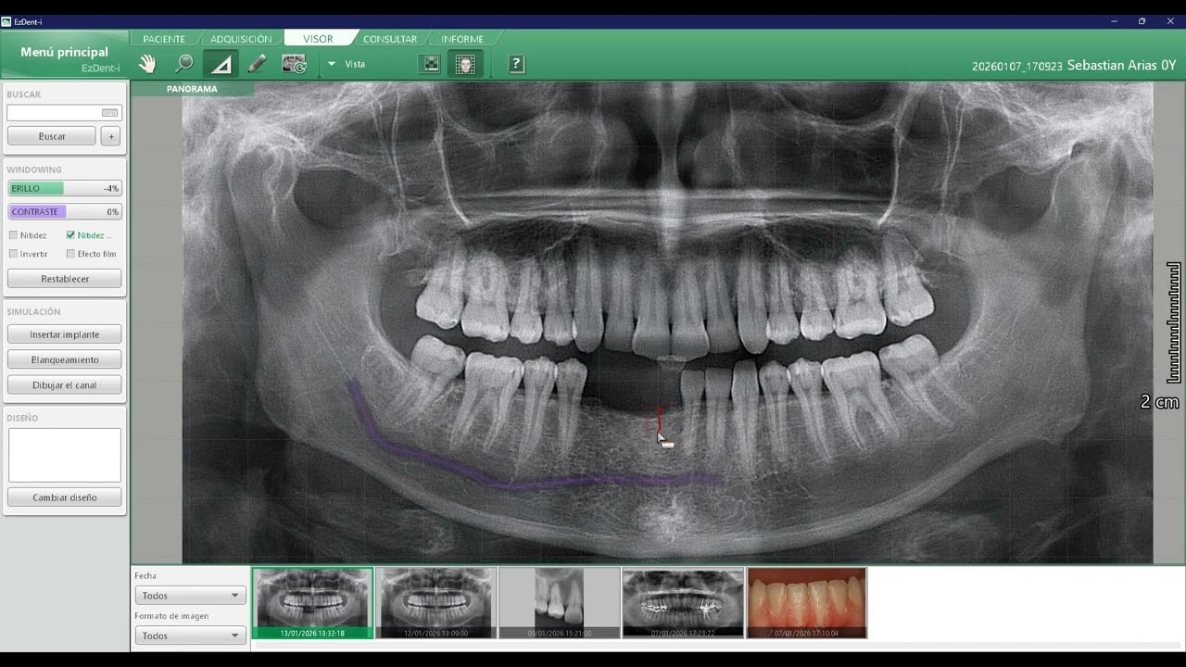
Task: Select periapical thumbnail dated 09/01/2026 15:21:00
Action: [560, 603]
